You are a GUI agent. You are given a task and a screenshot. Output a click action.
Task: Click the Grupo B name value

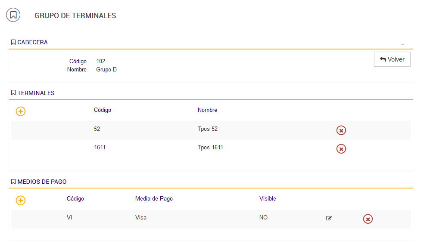click(x=106, y=69)
